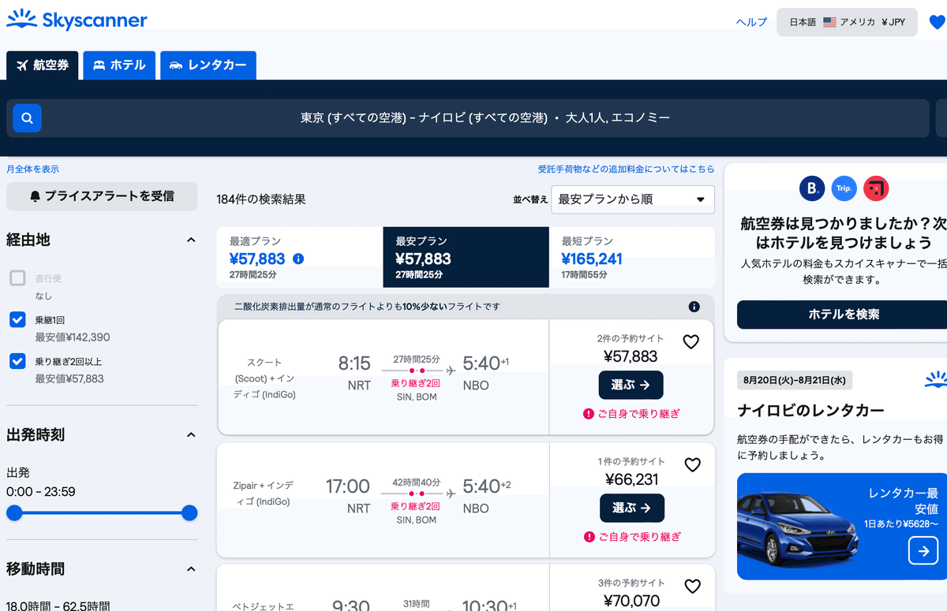Switch to the ホテル tab
Screen dimensions: 947x611
119,65
